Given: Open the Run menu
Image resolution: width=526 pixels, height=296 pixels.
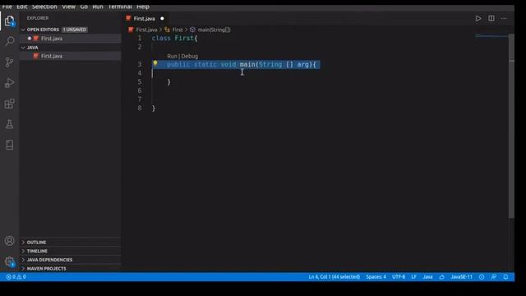Looking at the screenshot, I should [x=98, y=7].
